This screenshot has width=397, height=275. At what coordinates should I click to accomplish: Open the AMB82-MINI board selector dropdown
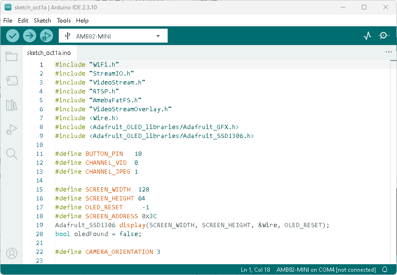click(x=113, y=36)
